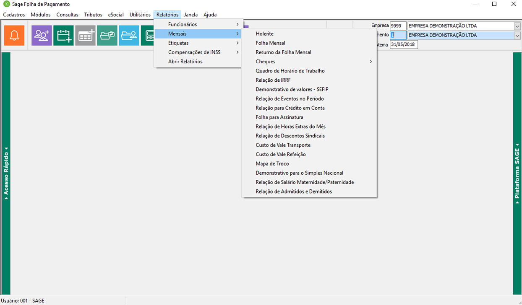Click the blue folder with person icon
The width and height of the screenshot is (522, 305).
(129, 36)
